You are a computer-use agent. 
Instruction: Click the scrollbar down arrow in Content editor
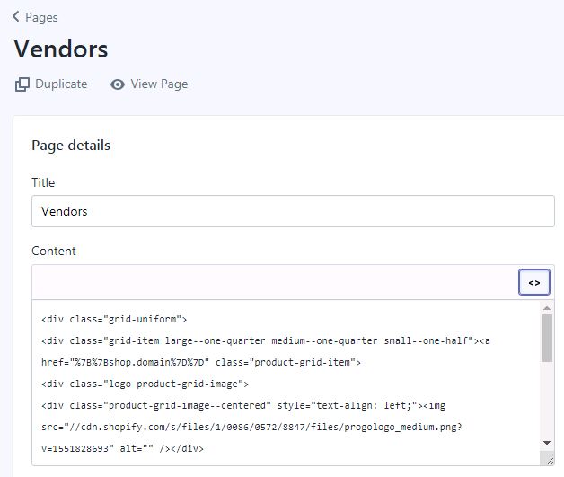click(x=547, y=442)
